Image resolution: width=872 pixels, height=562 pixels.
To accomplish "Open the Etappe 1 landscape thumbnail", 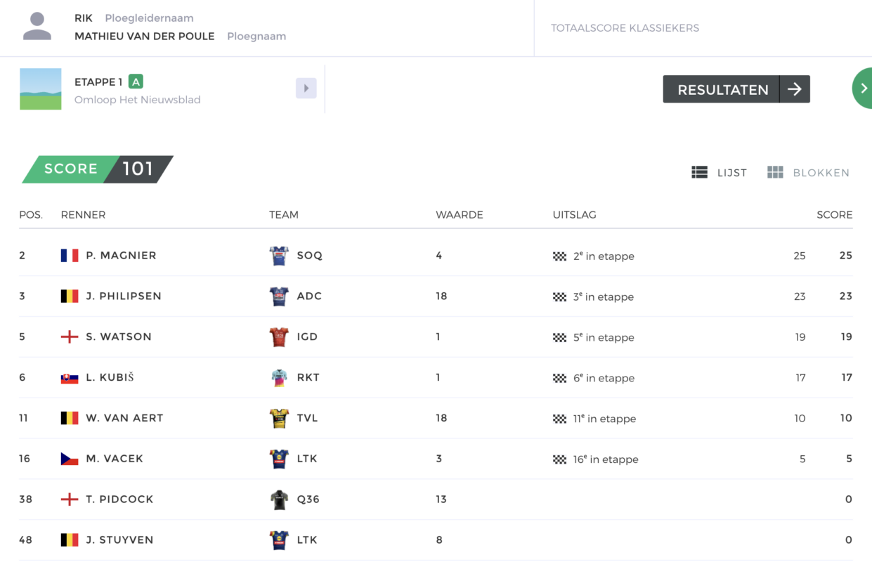I will [x=41, y=89].
